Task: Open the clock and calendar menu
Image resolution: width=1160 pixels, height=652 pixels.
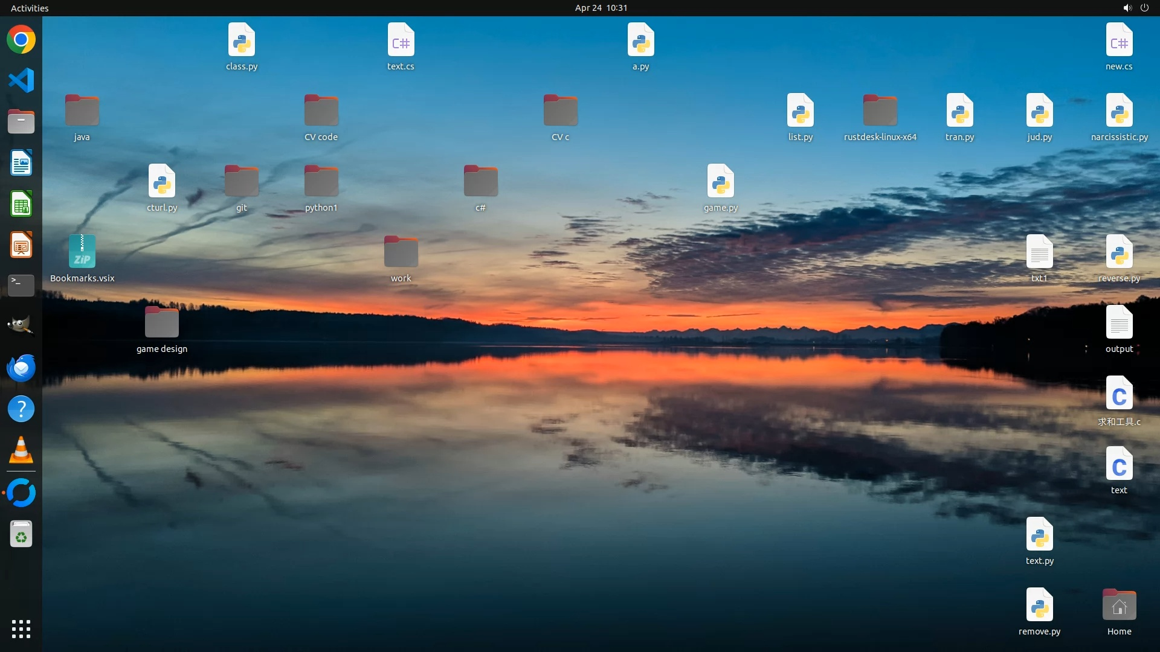Action: 601,8
